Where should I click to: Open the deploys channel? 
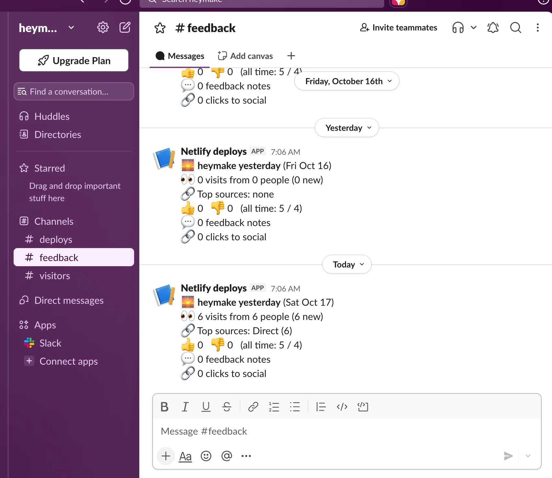74,239
